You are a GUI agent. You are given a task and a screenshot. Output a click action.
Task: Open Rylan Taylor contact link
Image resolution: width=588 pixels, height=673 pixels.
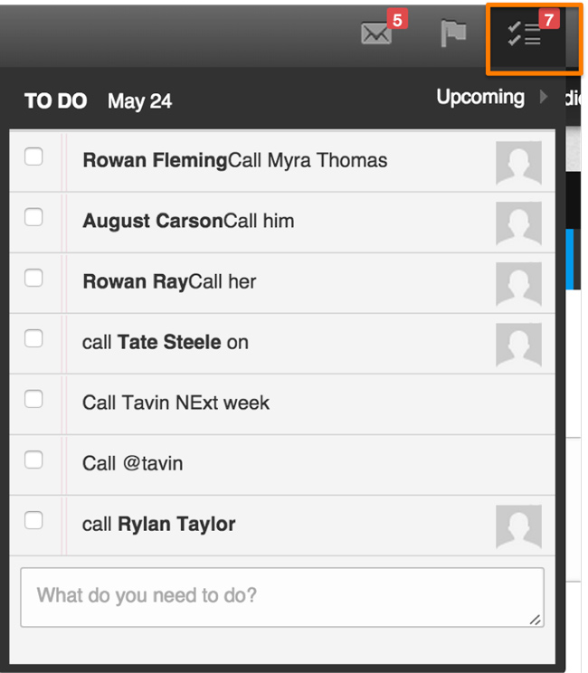point(176,525)
